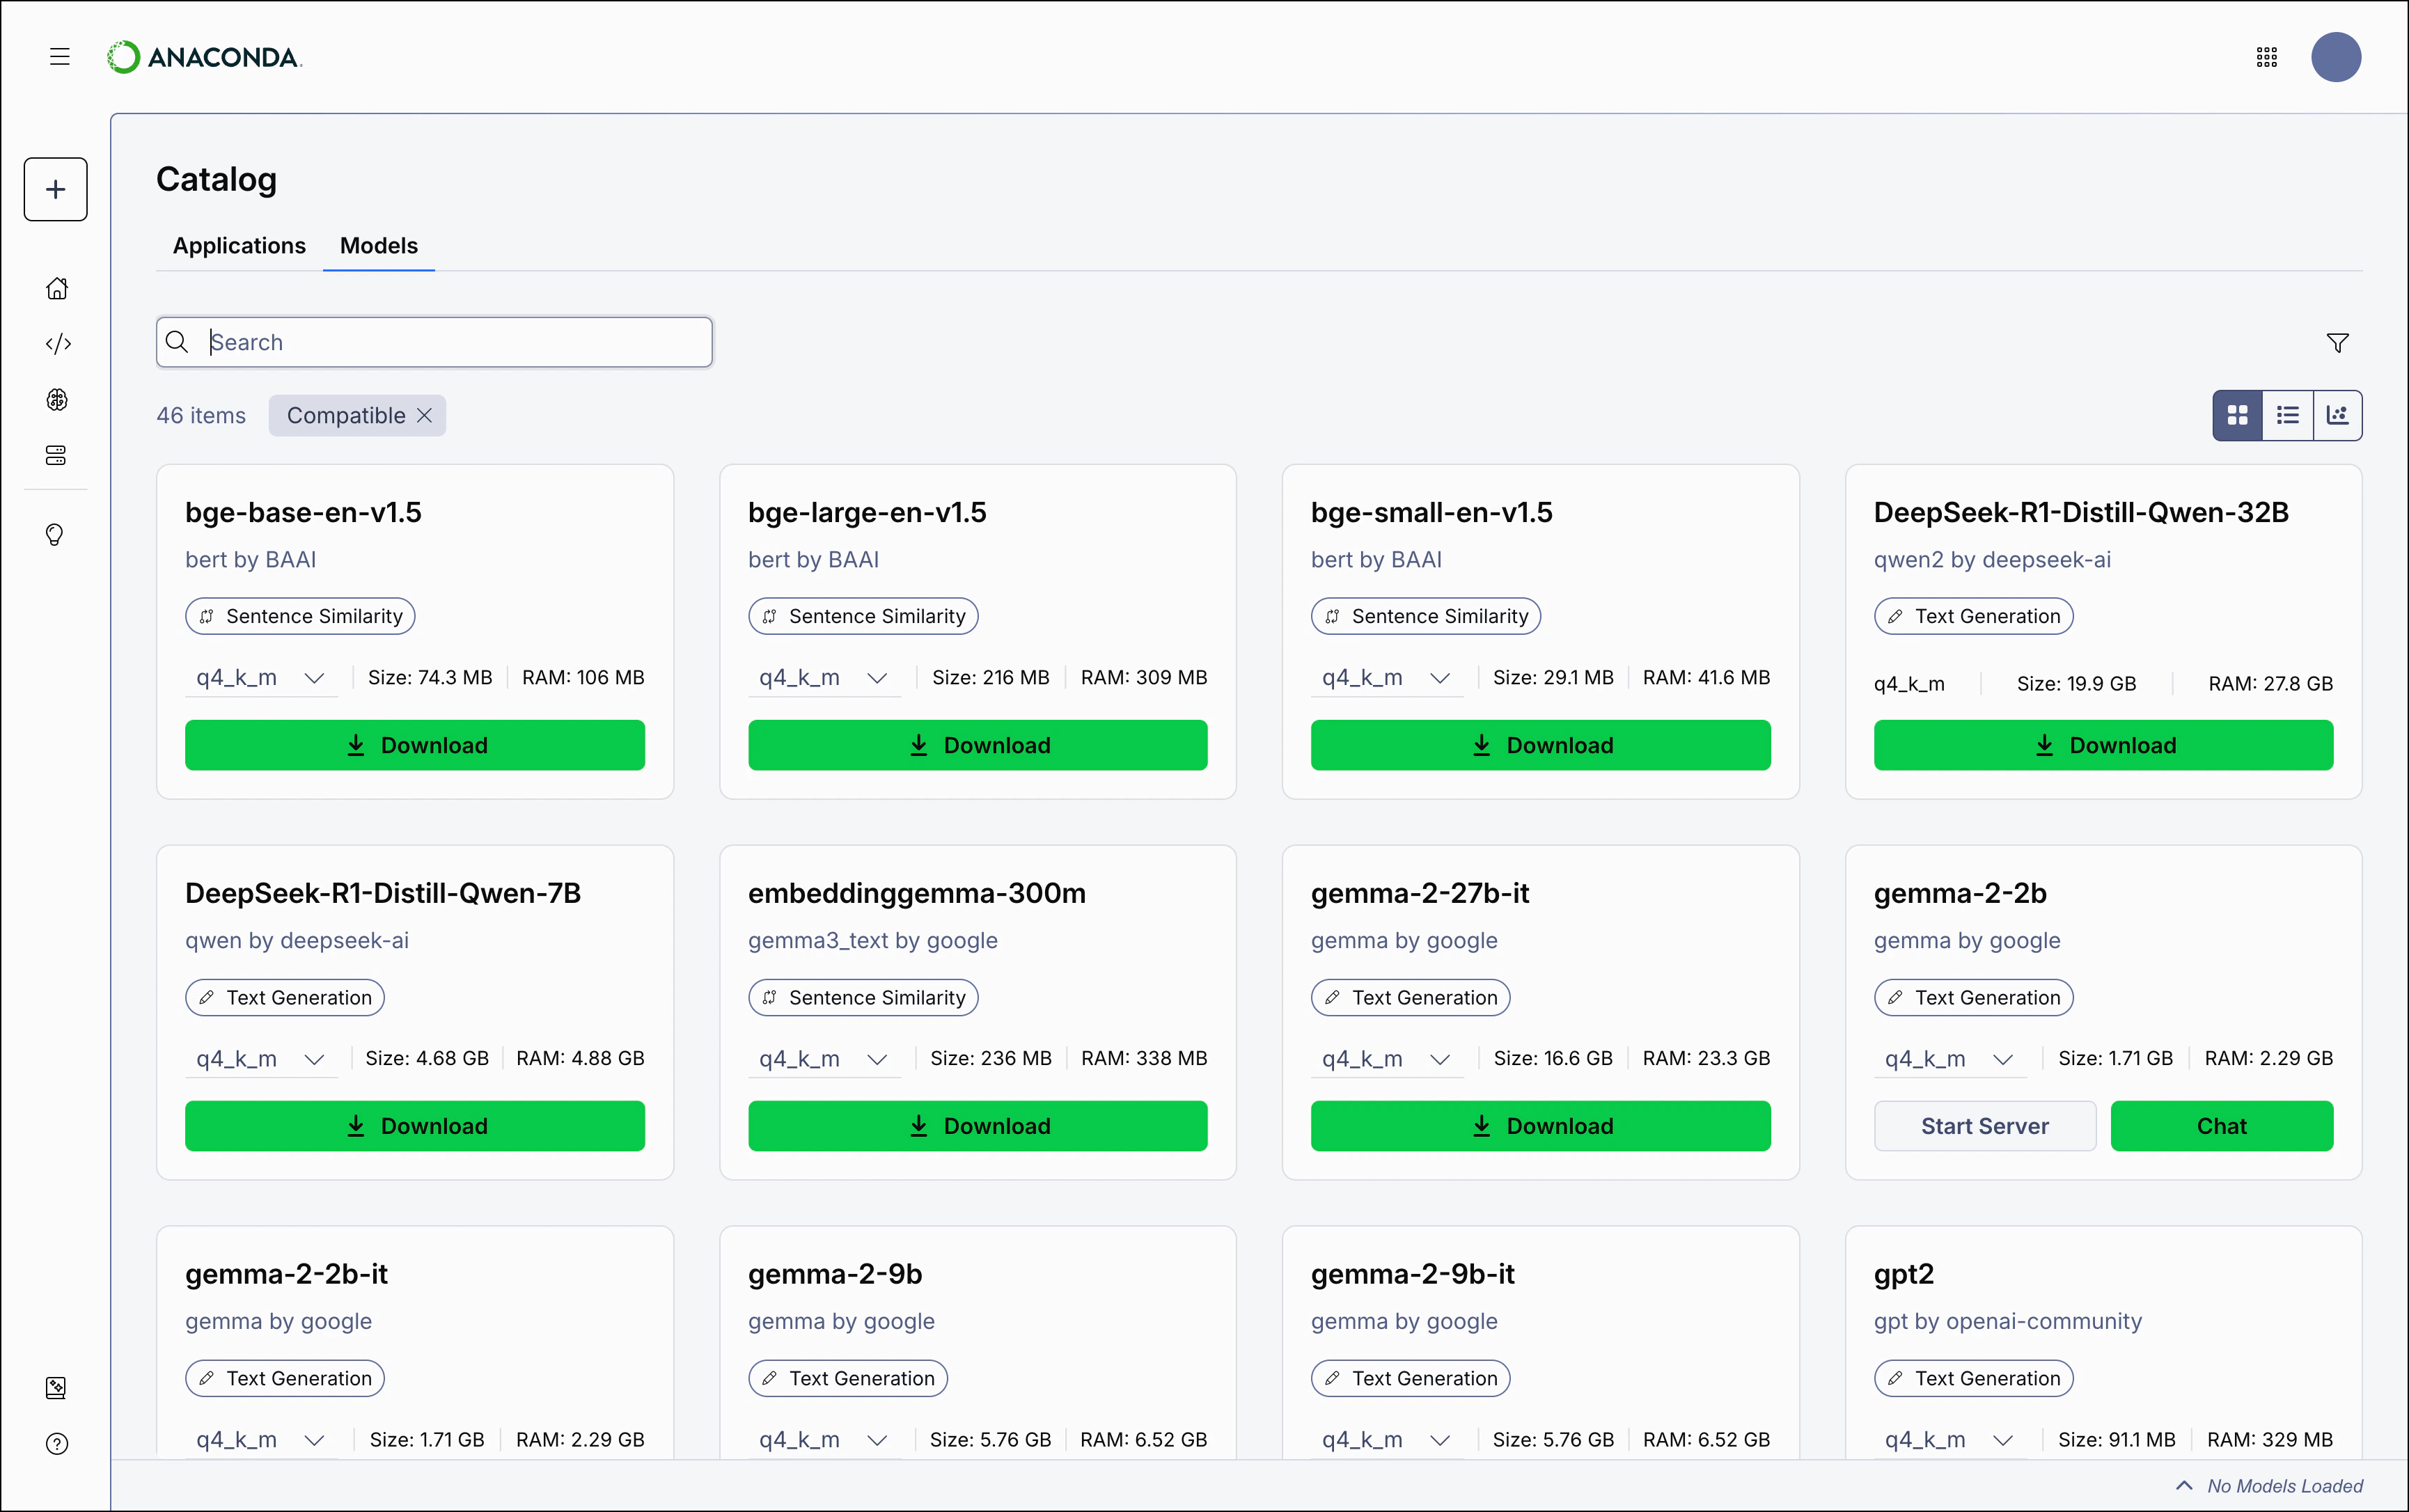Open the hamburger navigation menu
The image size is (2409, 1512).
pyautogui.click(x=59, y=57)
